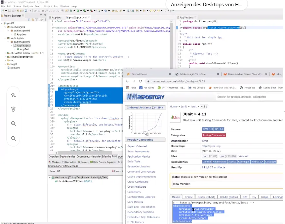
Task: Click the View All files link
Action: pyautogui.click(x=243, y=156)
